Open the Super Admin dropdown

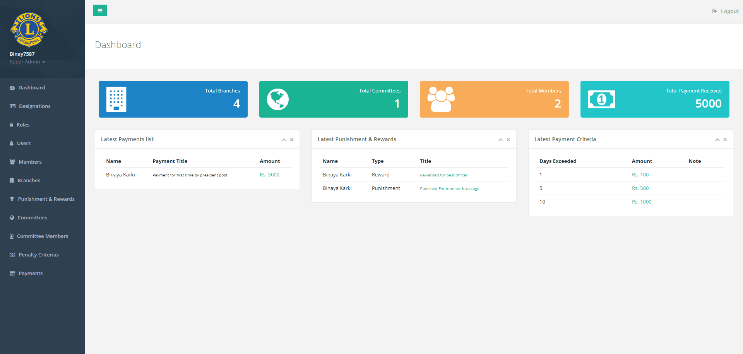27,62
